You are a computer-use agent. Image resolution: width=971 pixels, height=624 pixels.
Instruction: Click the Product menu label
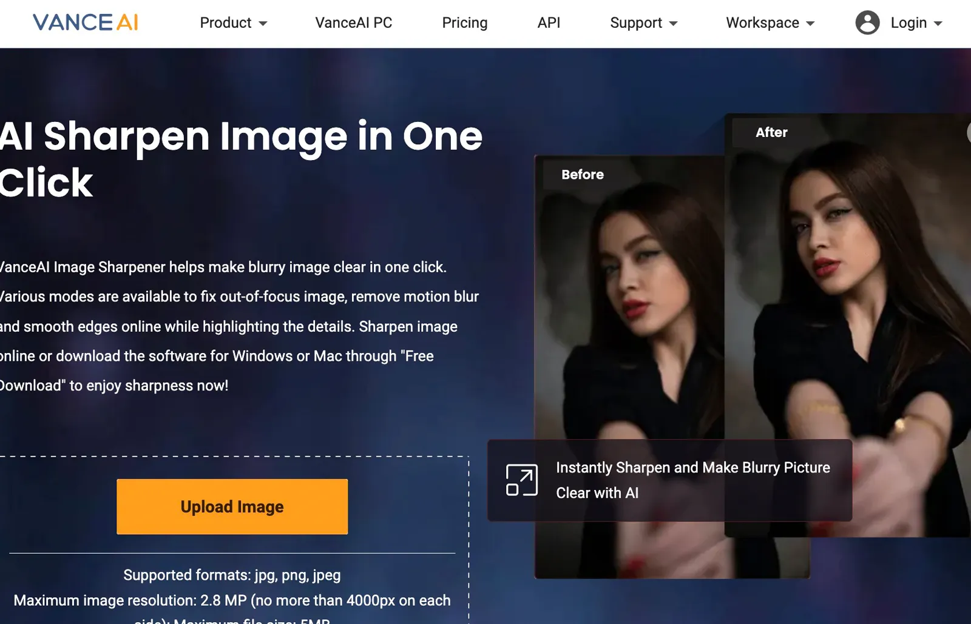(x=226, y=22)
